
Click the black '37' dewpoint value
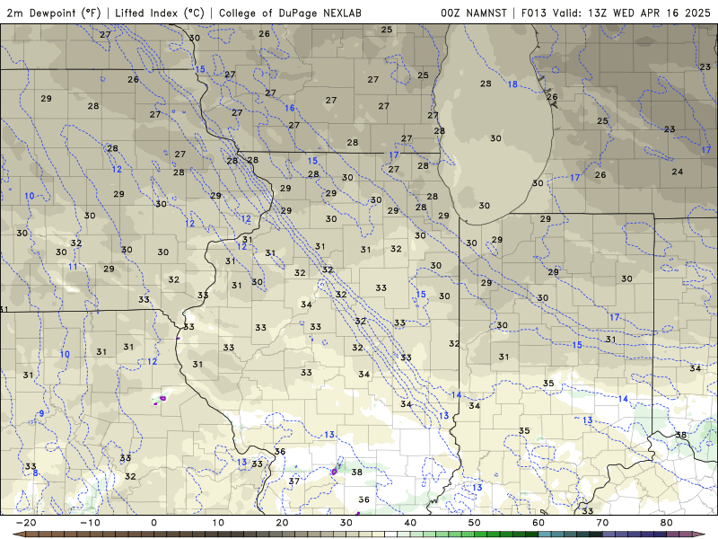point(294,482)
